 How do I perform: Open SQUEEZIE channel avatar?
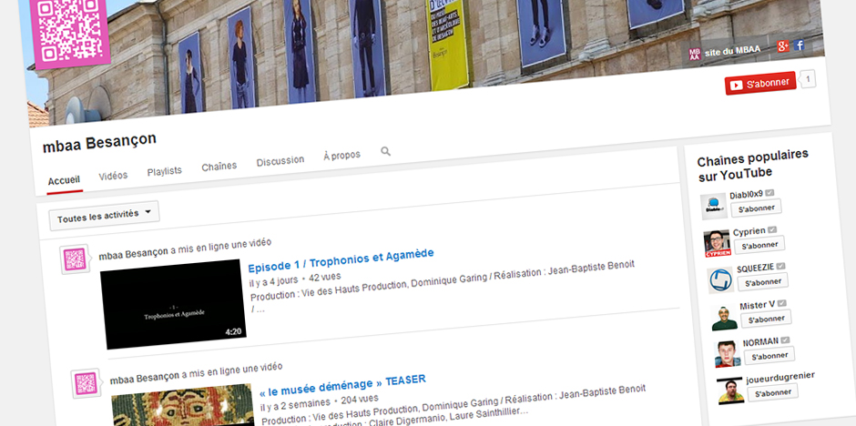(x=720, y=280)
